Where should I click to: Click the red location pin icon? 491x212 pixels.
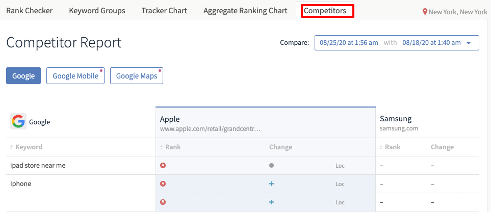[x=425, y=12]
